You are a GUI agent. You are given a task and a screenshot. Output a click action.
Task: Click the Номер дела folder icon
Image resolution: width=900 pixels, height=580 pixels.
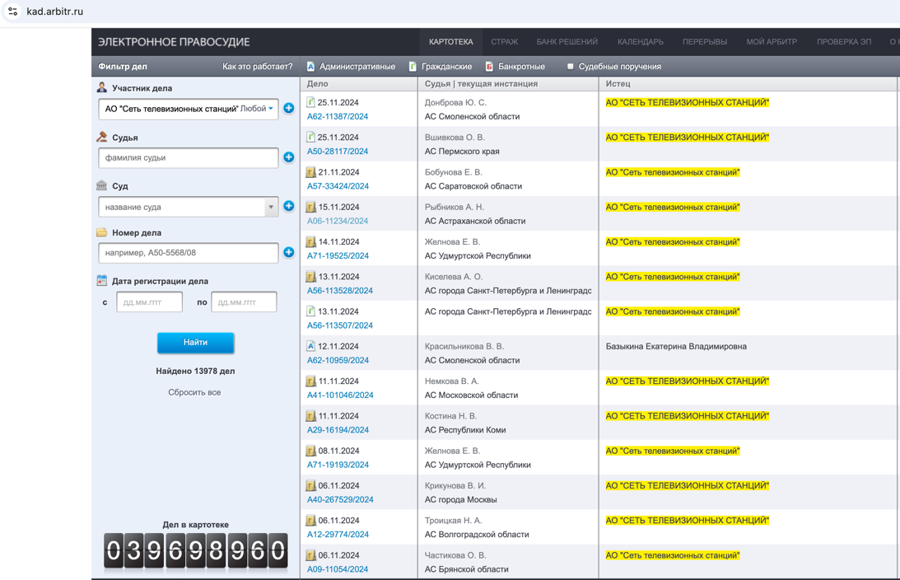[x=101, y=232]
